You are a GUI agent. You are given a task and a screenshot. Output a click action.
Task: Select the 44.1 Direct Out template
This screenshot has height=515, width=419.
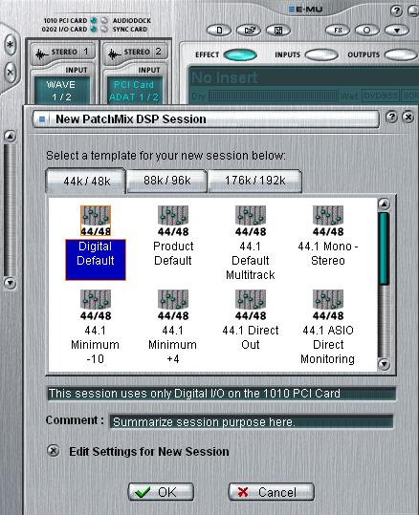click(251, 320)
